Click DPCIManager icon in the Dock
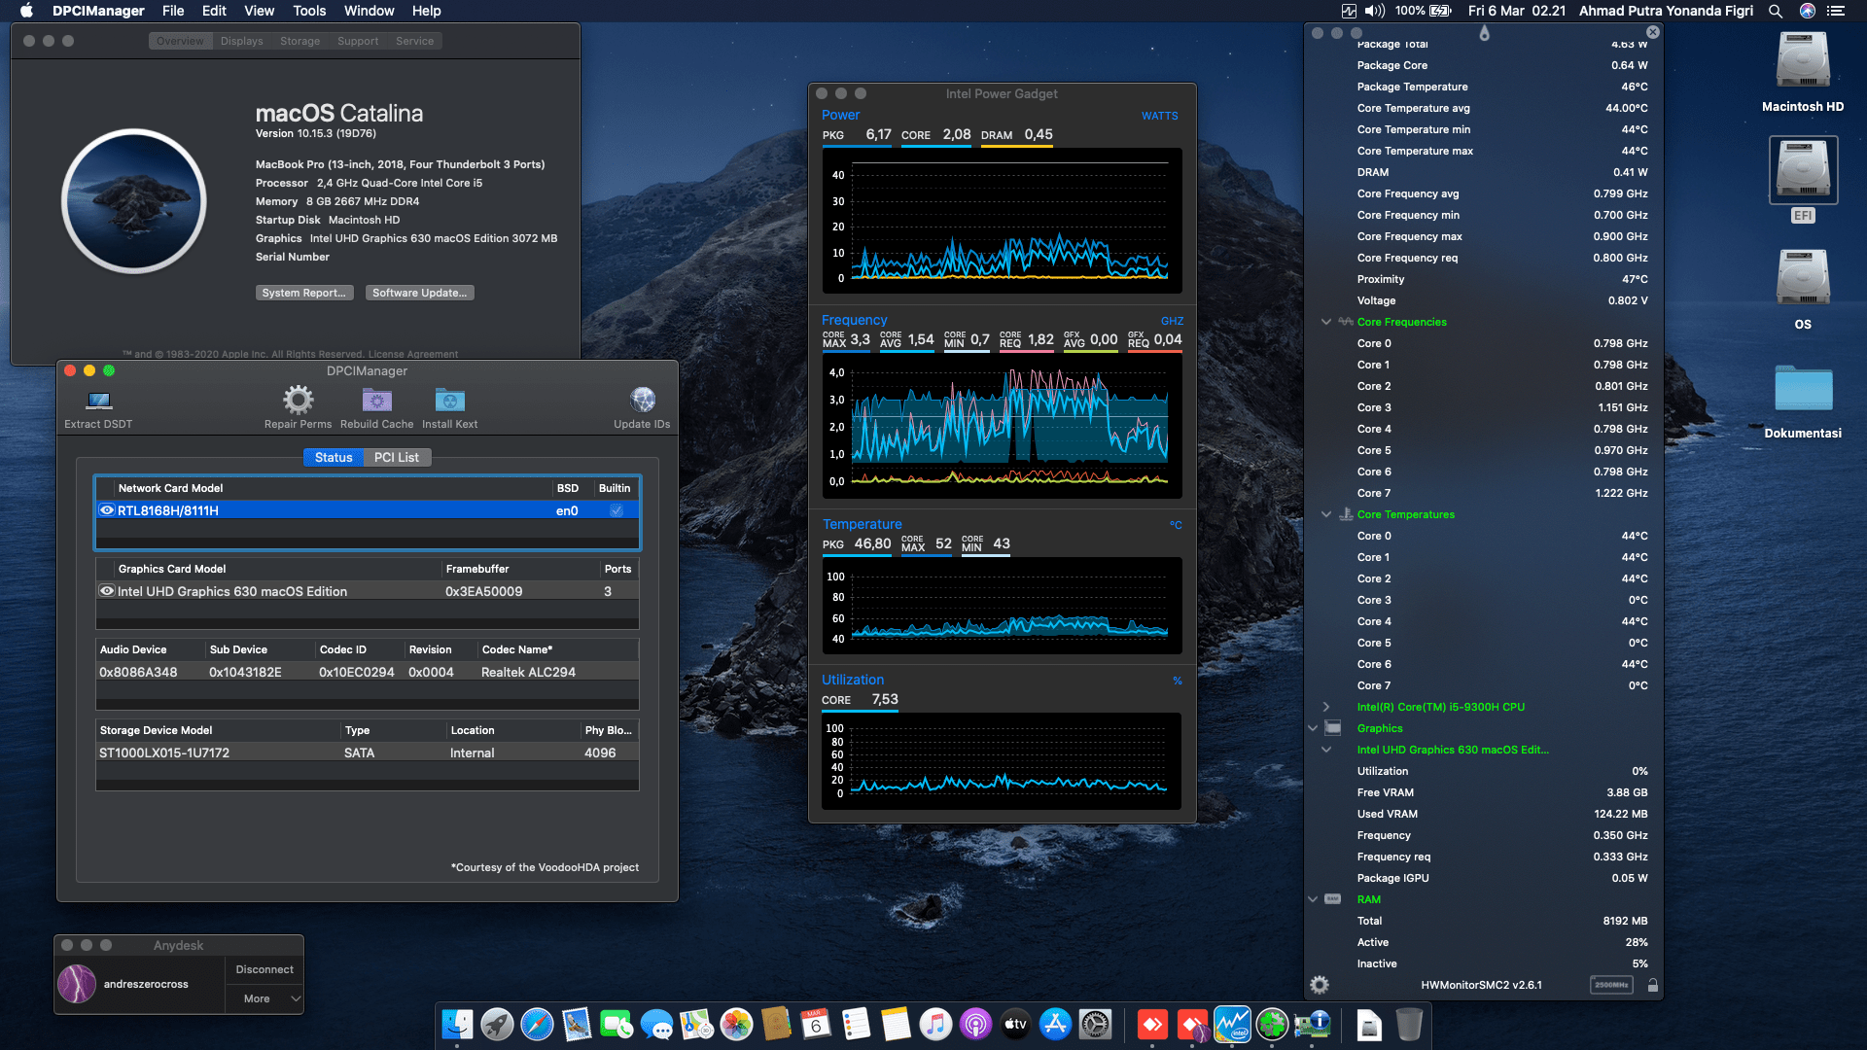 [x=1312, y=1024]
